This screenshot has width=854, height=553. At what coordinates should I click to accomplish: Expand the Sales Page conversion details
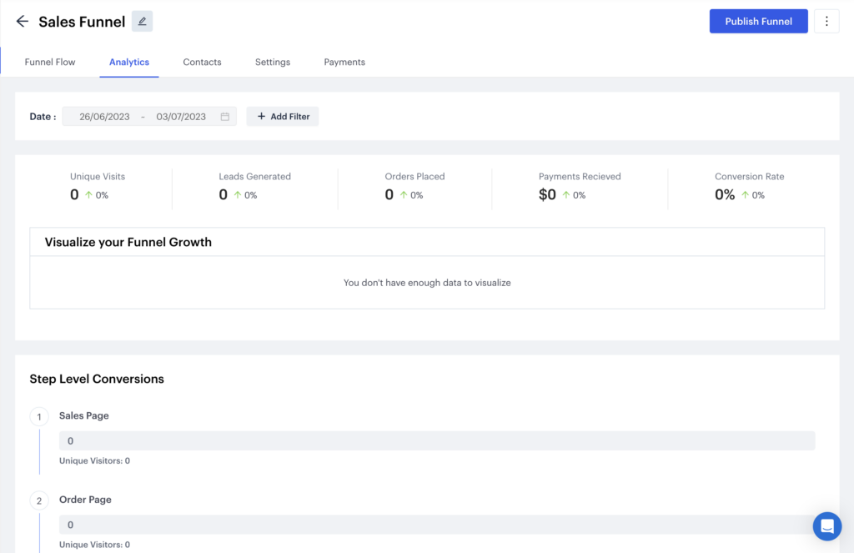pyautogui.click(x=83, y=415)
